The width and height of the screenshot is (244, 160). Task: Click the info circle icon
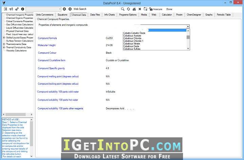click(23, 9)
